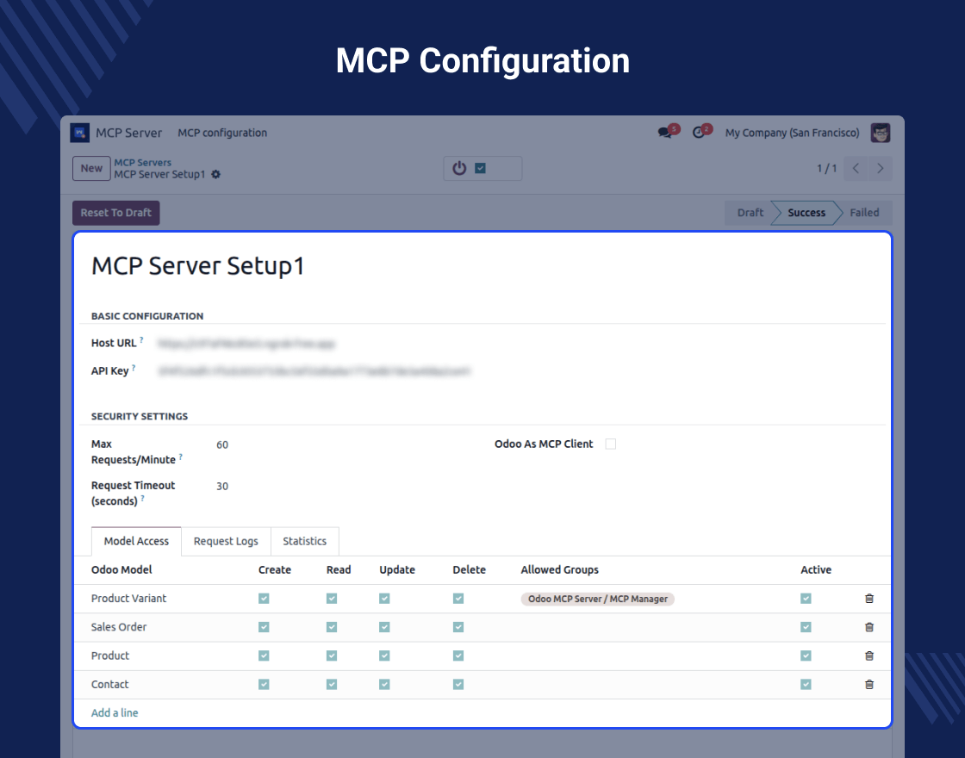Toggle Update for Sales Order
Screen dimensions: 965x758
coord(384,627)
